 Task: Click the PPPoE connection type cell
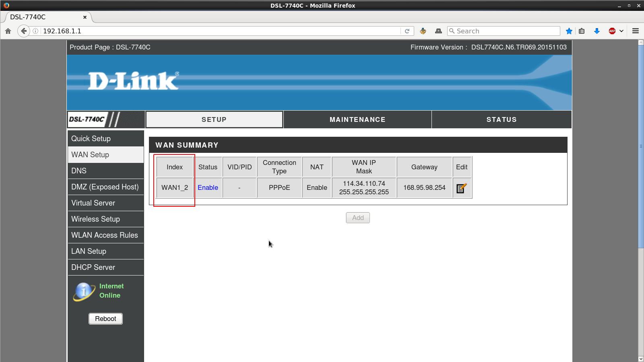pyautogui.click(x=279, y=187)
